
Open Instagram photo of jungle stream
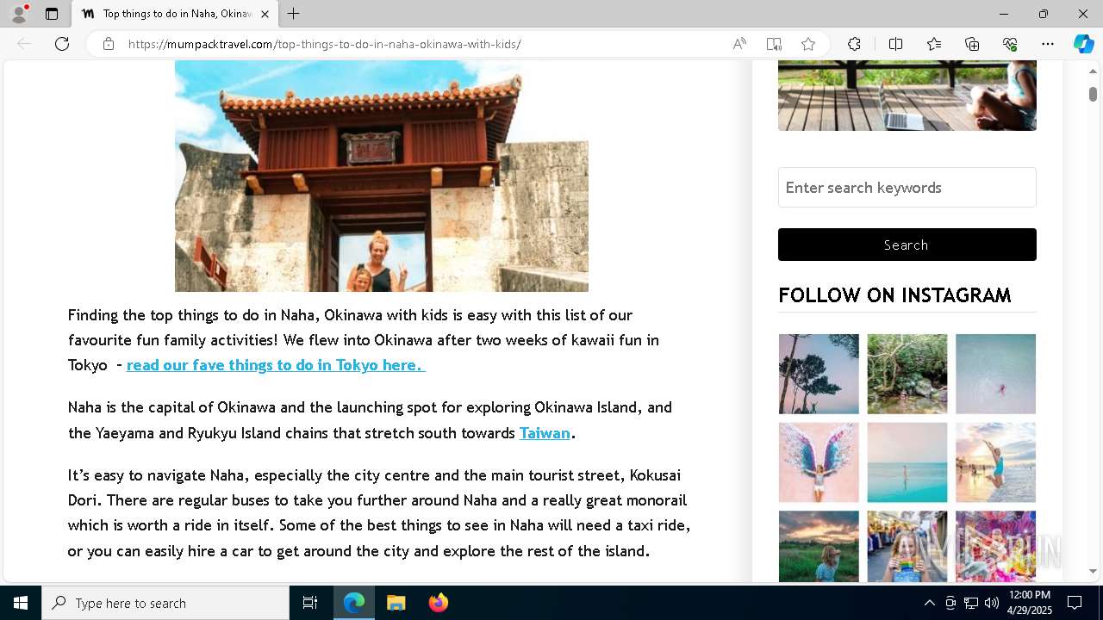click(x=907, y=374)
